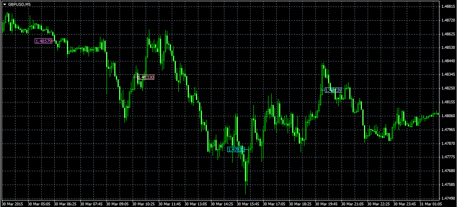Screen dimensions: 457x207
Task: Click the 30 Mar 22:25 time label
Action: pos(378,204)
